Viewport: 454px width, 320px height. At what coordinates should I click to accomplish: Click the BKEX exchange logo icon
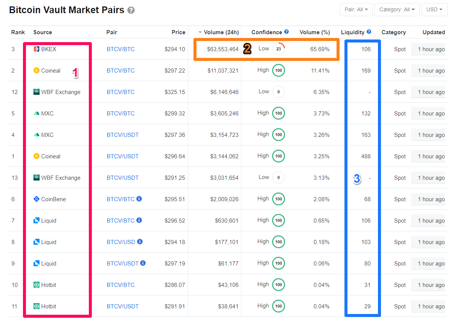[x=37, y=49]
